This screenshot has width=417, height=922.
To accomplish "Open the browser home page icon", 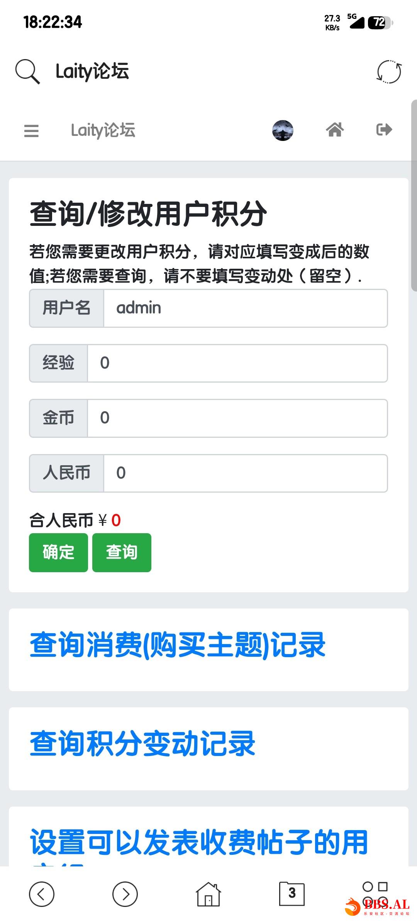I will 208,894.
